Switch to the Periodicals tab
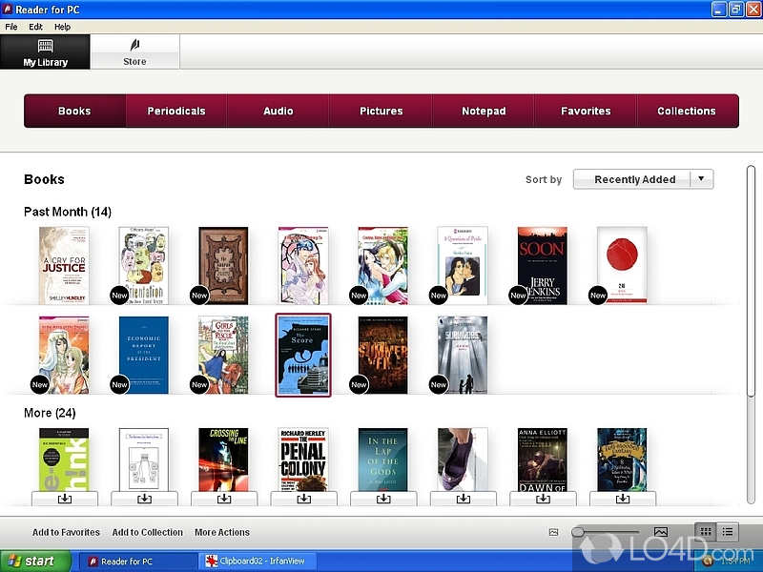 (176, 111)
